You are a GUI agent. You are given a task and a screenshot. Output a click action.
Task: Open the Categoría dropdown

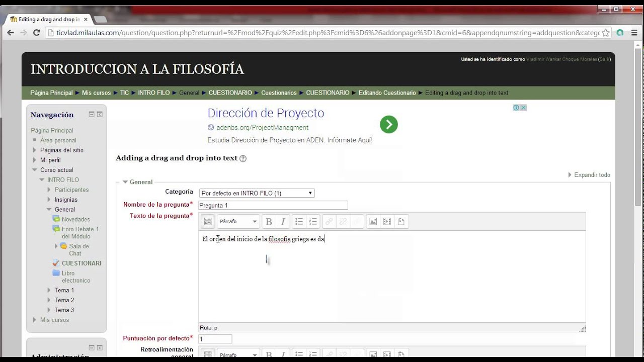(257, 193)
